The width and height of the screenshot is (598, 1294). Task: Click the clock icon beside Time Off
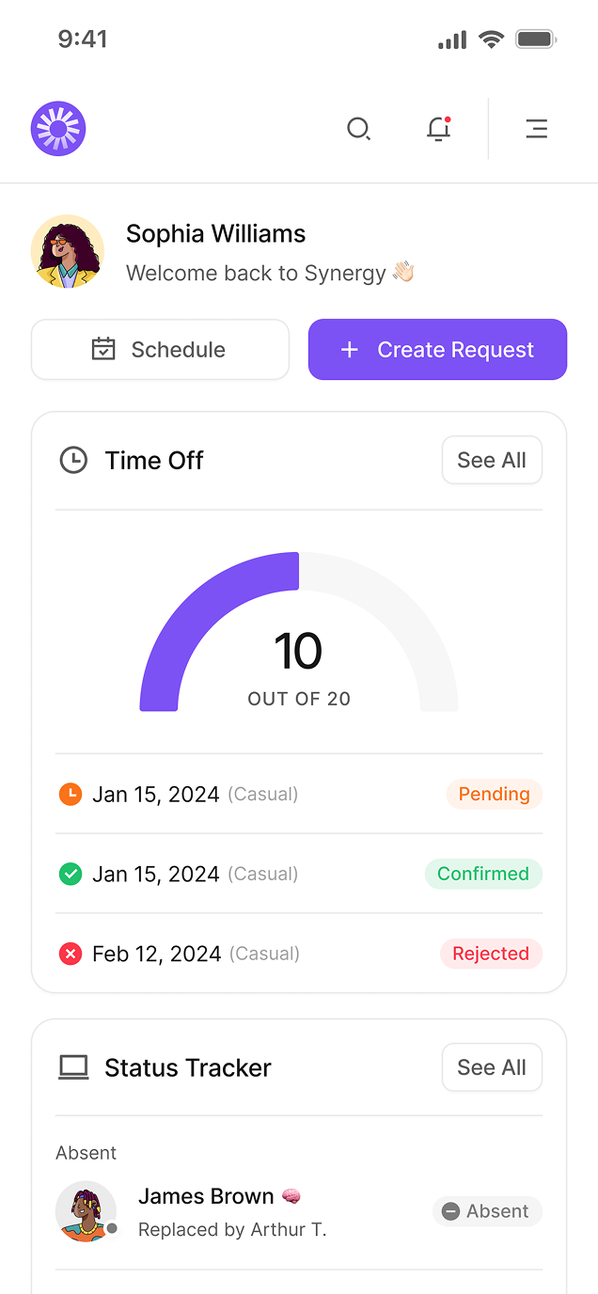click(73, 460)
